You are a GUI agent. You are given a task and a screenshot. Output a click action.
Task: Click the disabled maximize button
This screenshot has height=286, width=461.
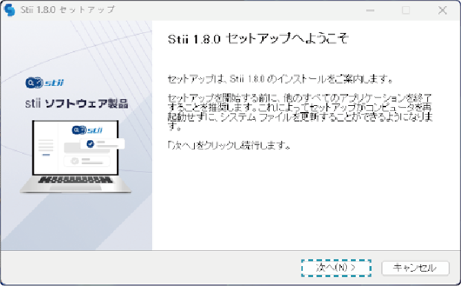[406, 10]
